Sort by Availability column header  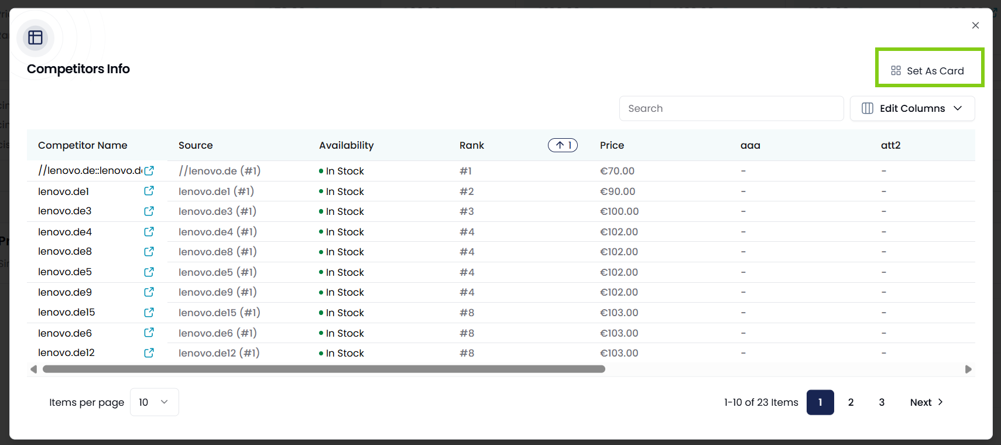click(346, 145)
